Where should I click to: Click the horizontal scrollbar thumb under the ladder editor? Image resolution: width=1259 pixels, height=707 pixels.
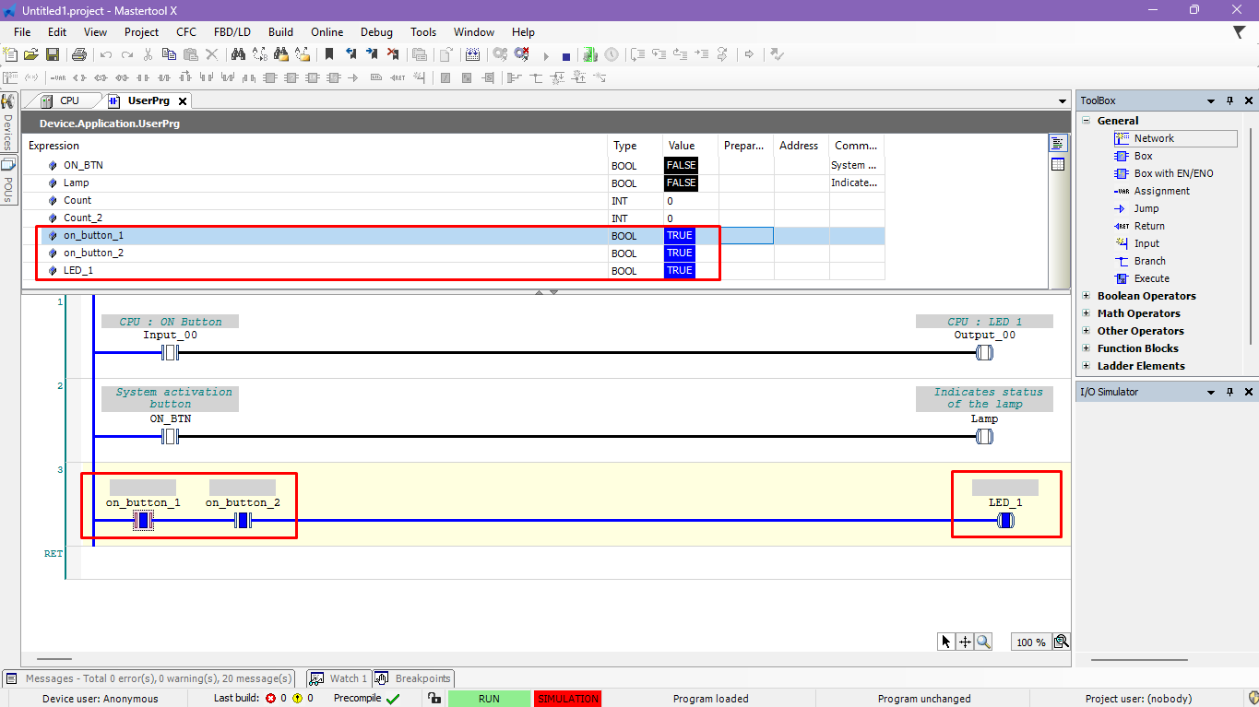point(54,659)
